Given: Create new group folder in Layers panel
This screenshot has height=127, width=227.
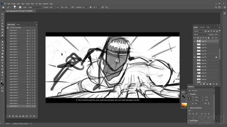Looking at the screenshot, I should click(210, 84).
